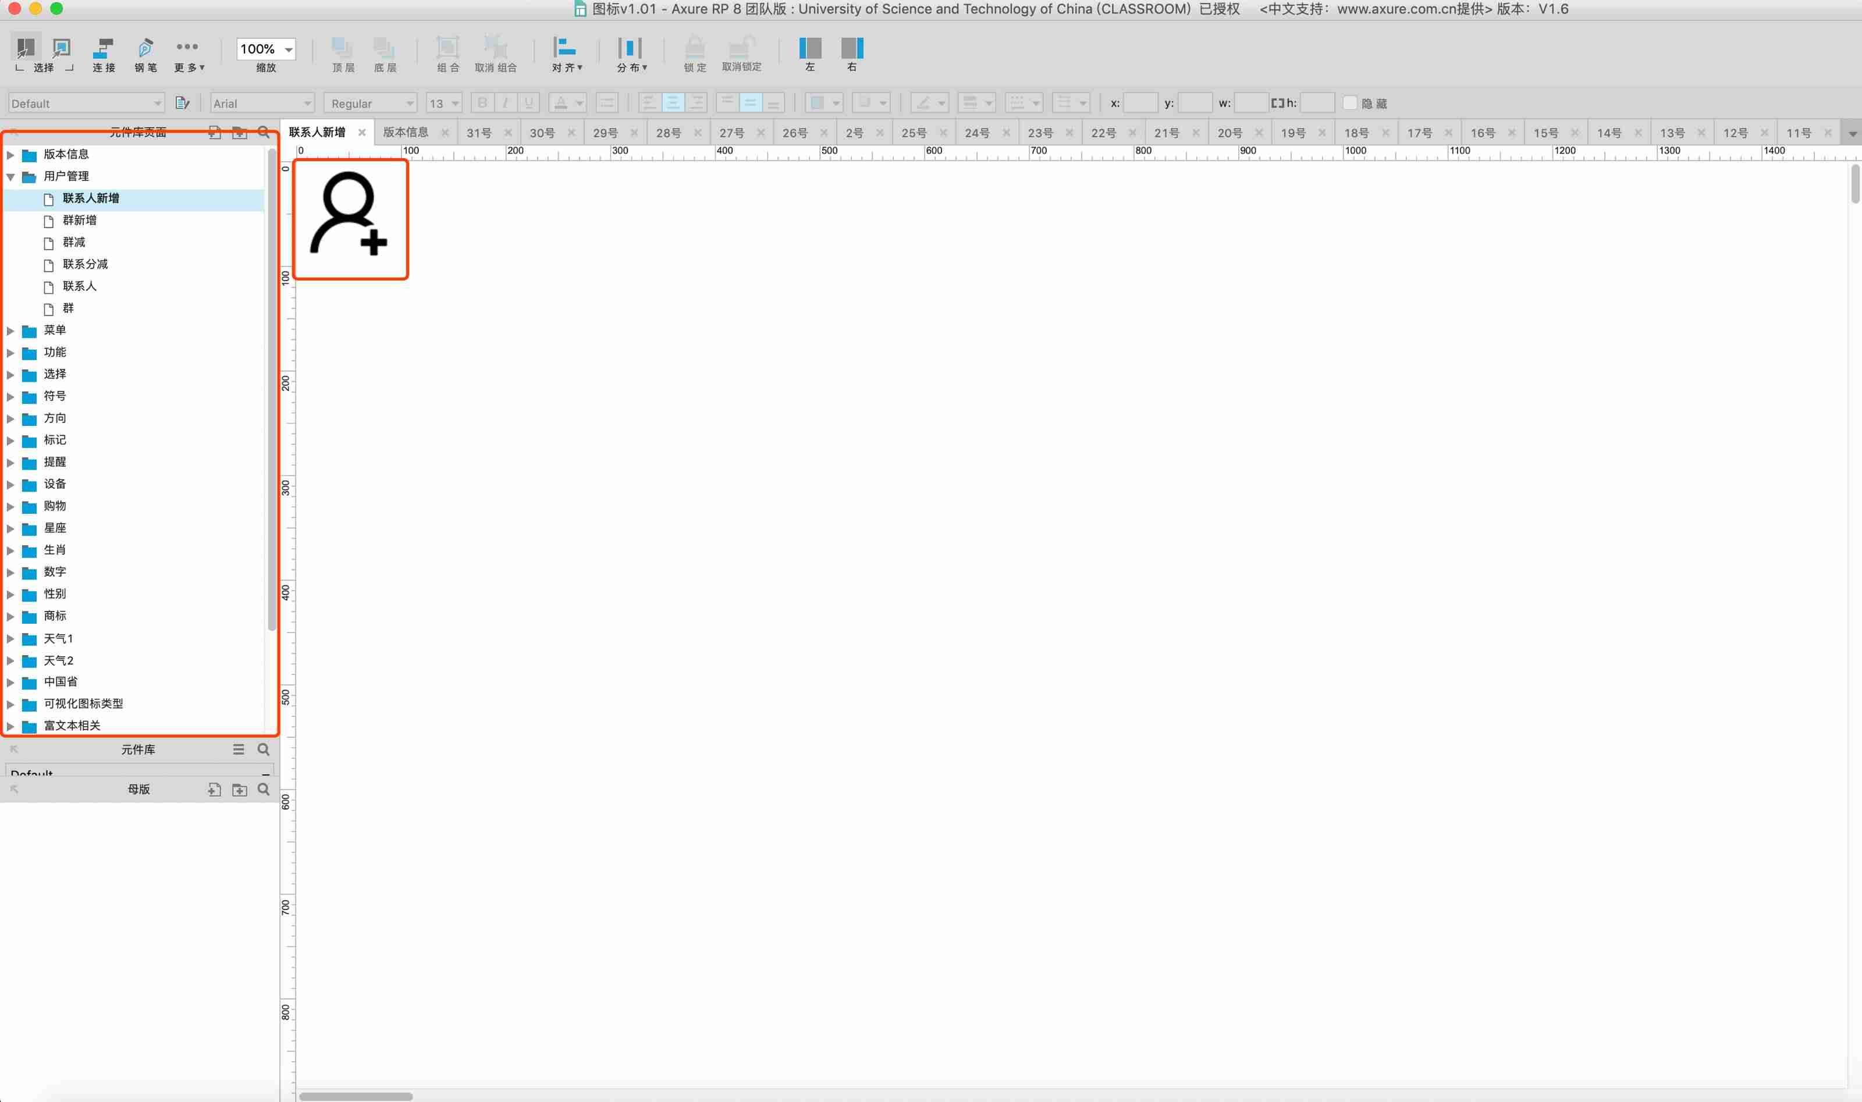Toggle italic text formatting
This screenshot has width=1862, height=1102.
[506, 102]
